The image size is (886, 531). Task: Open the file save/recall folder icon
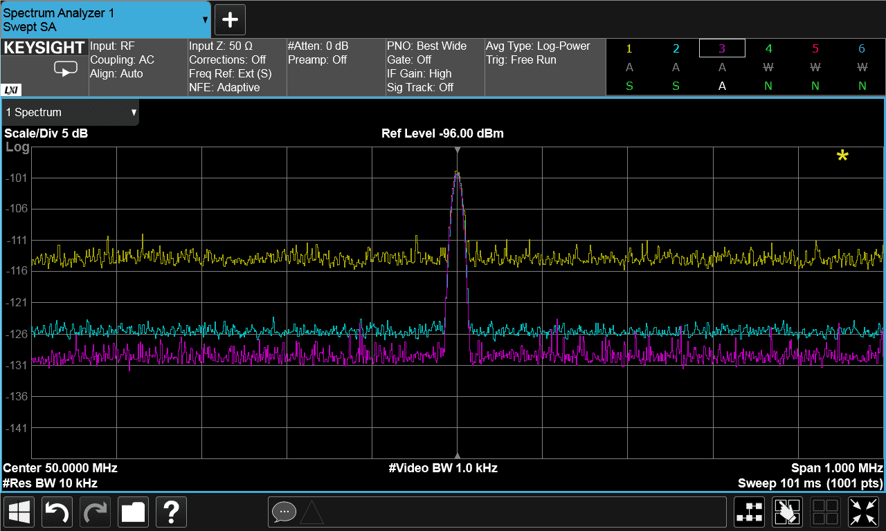point(133,512)
